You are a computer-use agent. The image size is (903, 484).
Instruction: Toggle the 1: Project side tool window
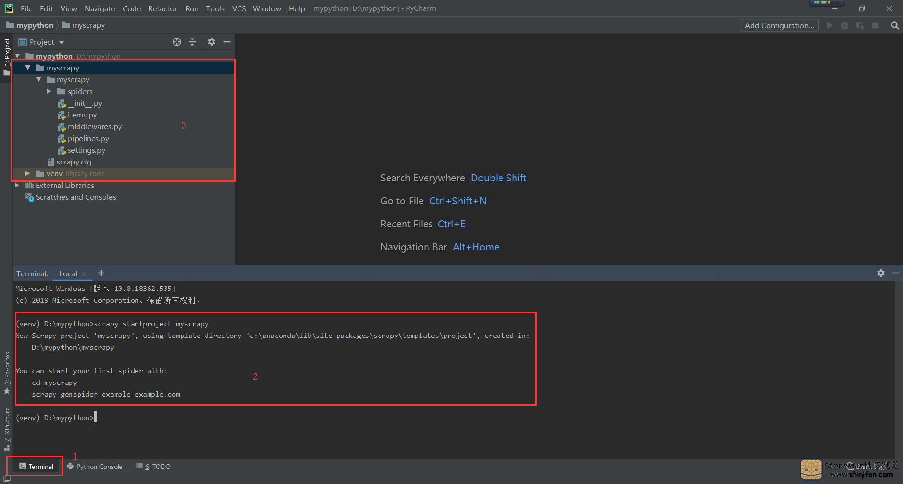coord(7,57)
